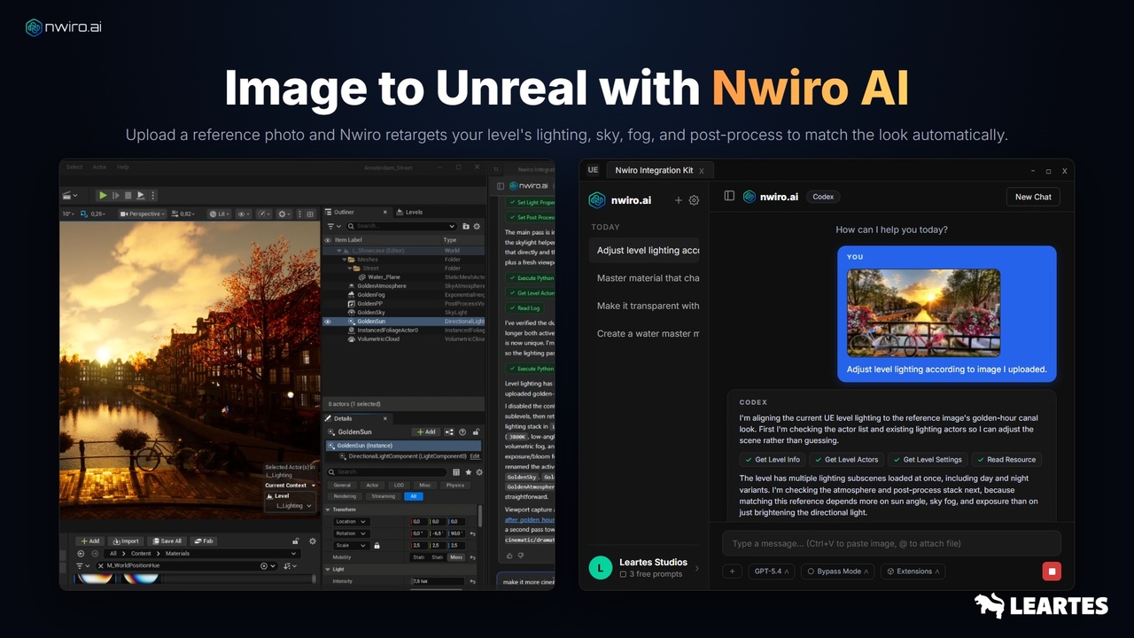Open Nwiro sidebar settings gear
The image size is (1134, 638).
[x=694, y=200]
